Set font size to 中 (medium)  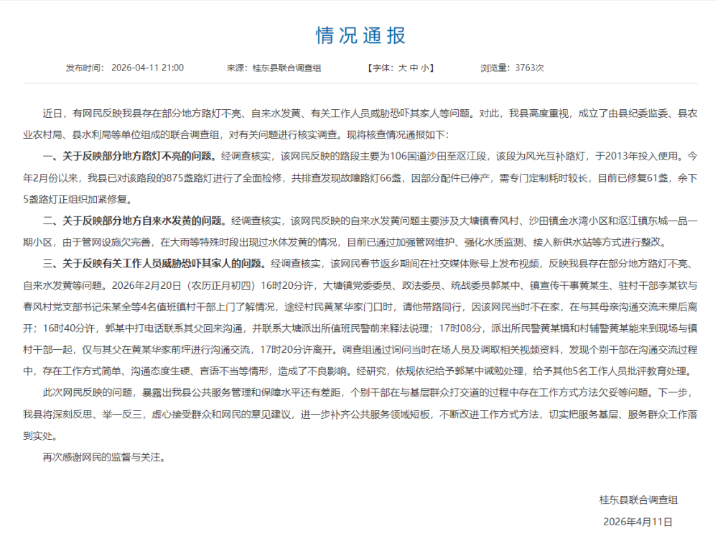[414, 68]
